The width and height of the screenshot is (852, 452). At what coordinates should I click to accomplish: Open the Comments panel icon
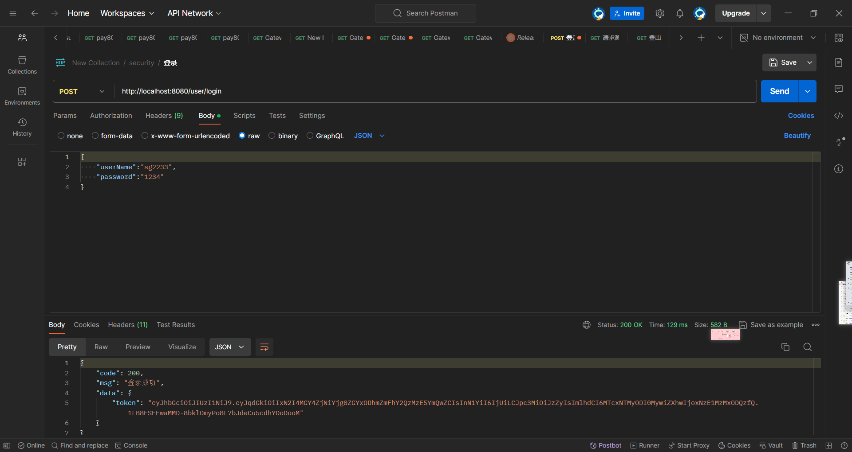[x=839, y=89]
